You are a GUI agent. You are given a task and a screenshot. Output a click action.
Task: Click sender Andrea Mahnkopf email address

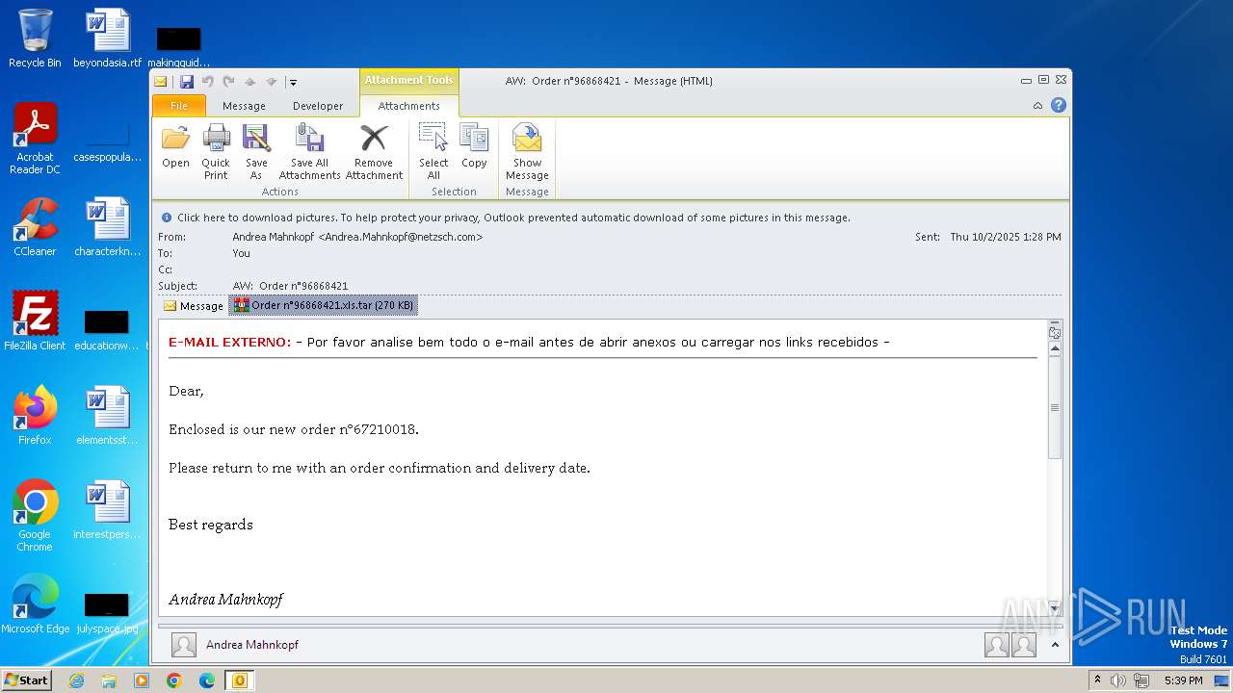pos(357,237)
